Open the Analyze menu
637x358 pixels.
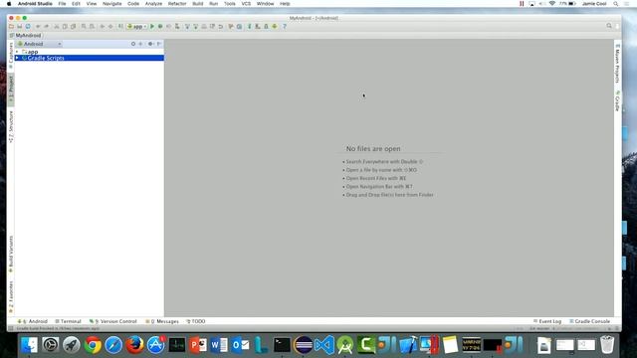pyautogui.click(x=153, y=4)
